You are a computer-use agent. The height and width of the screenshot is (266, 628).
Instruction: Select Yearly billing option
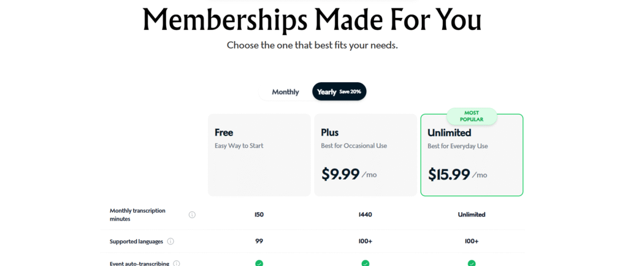[x=339, y=91]
